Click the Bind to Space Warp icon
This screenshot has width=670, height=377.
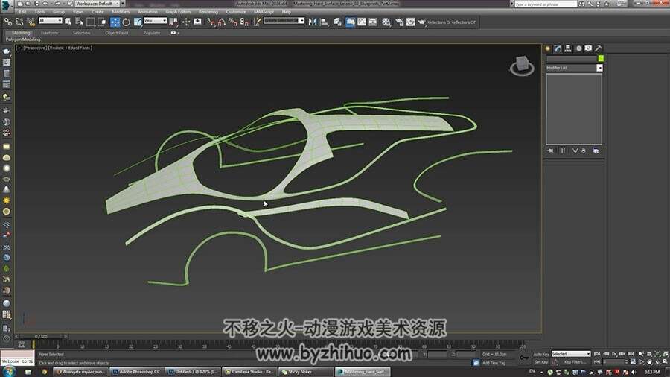pyautogui.click(x=31, y=22)
